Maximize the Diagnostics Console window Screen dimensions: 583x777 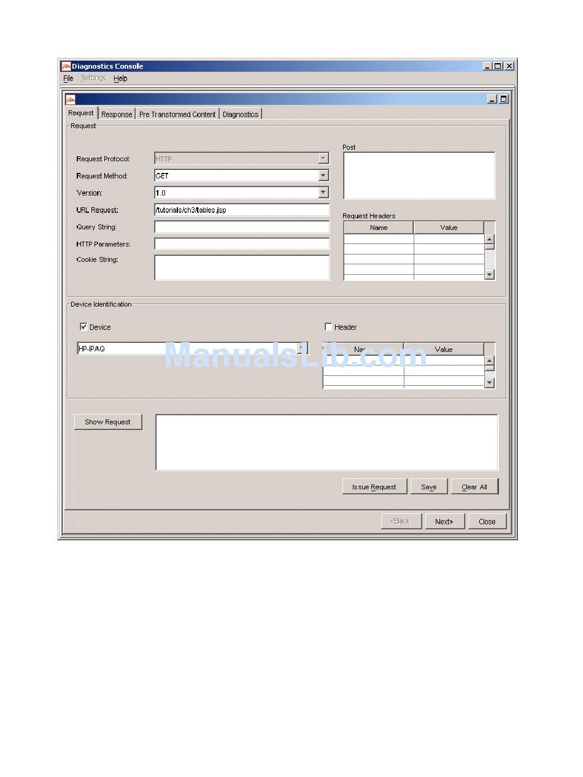pos(498,66)
